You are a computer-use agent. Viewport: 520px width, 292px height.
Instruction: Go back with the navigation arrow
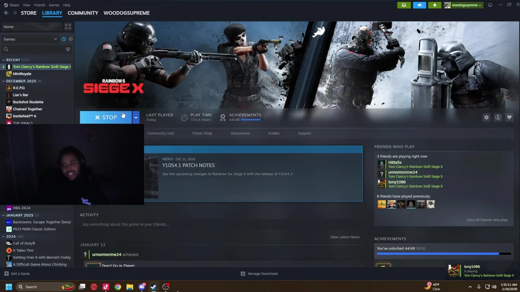coord(6,13)
